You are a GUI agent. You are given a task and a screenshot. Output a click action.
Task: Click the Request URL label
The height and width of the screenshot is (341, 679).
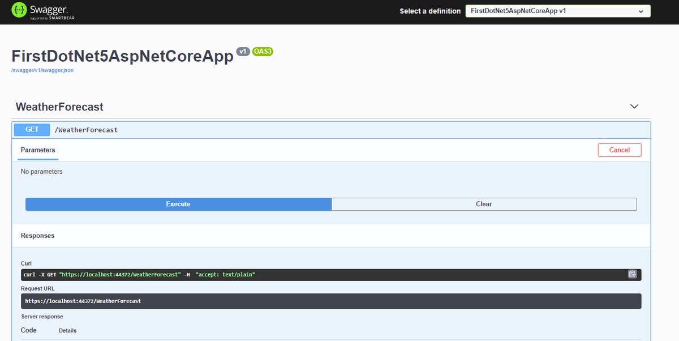click(38, 288)
